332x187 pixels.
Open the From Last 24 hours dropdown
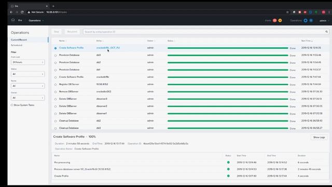pos(27,62)
